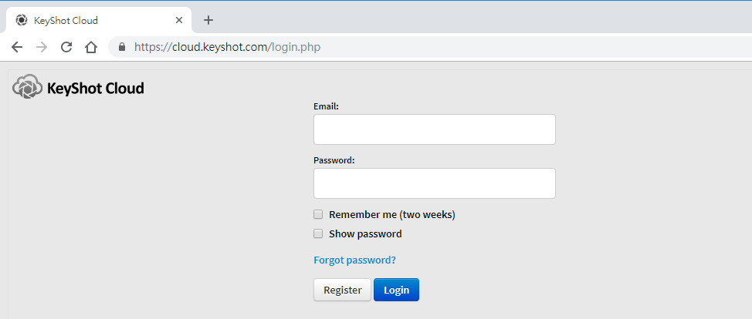Tick the Show password checkbox
The width and height of the screenshot is (752, 319).
tap(318, 233)
